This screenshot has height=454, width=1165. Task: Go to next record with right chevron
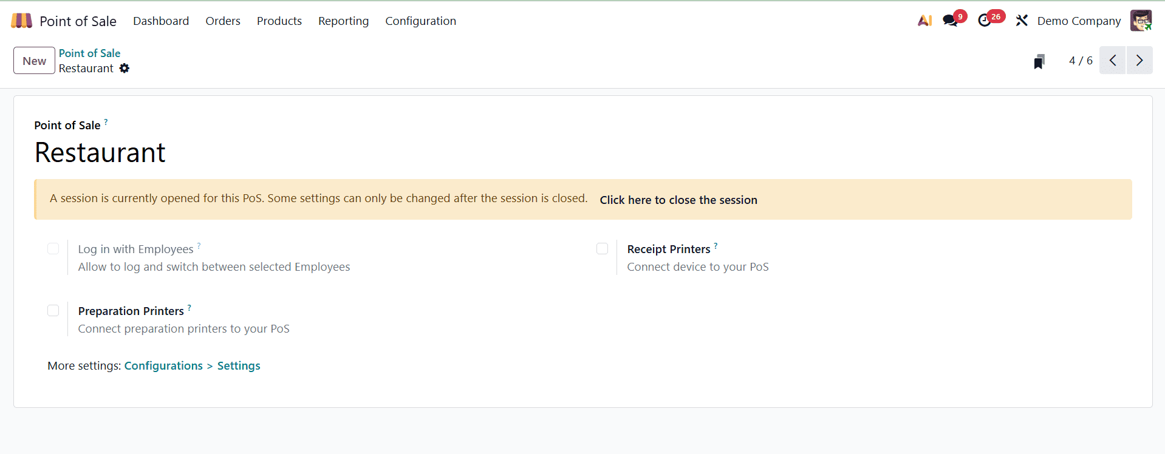pyautogui.click(x=1139, y=60)
